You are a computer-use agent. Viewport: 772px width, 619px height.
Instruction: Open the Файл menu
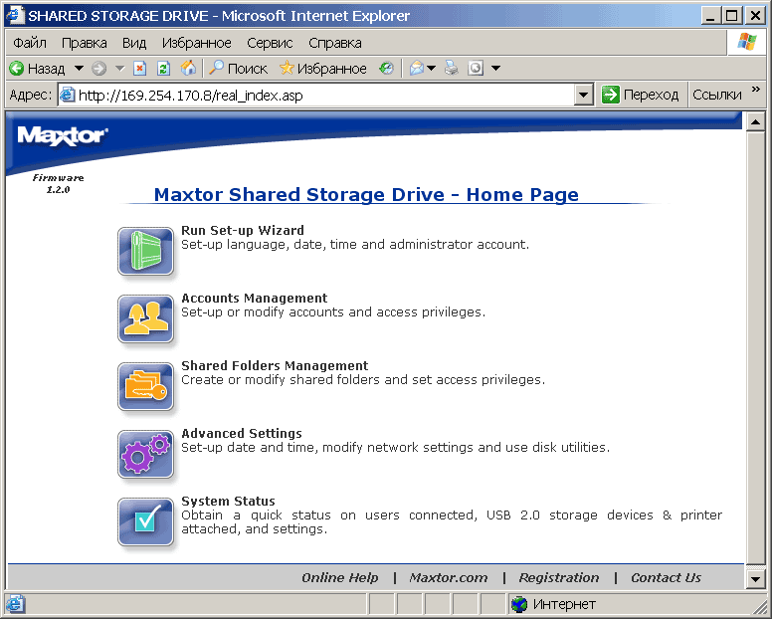coord(30,43)
